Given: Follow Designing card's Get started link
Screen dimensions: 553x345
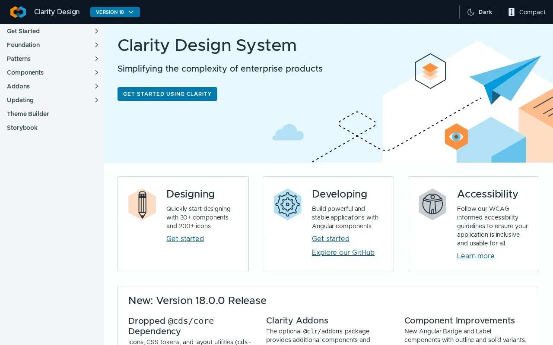Looking at the screenshot, I should click(x=185, y=238).
